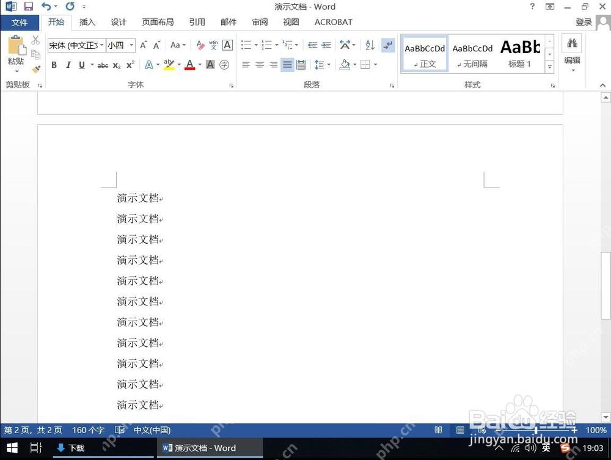This screenshot has height=460, width=611.
Task: Switch to the 引用 tab
Action: (197, 22)
